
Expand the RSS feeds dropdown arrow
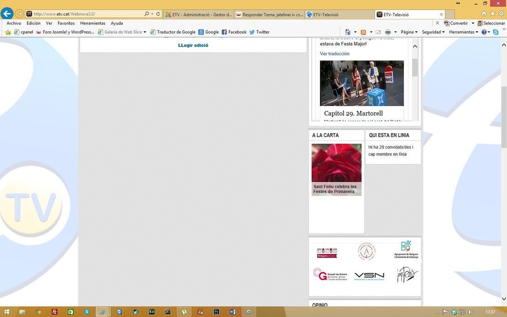[x=371, y=32]
